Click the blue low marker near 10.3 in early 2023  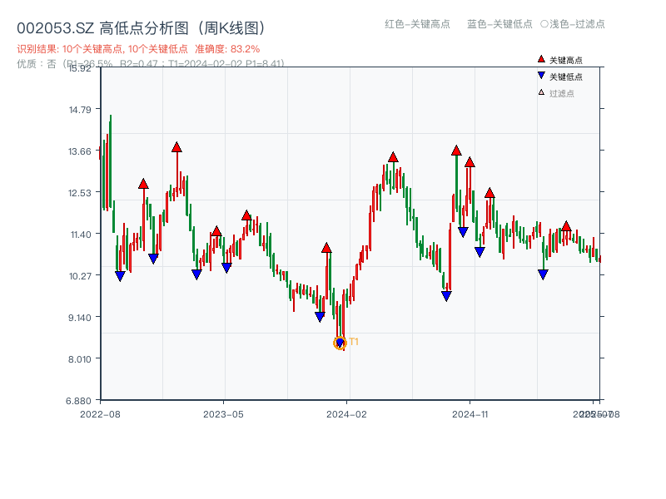[196, 274]
